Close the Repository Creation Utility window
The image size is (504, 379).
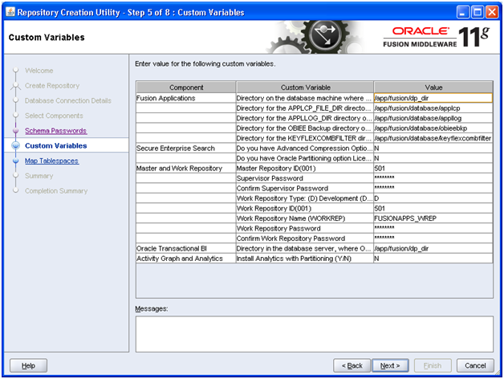tap(492, 12)
